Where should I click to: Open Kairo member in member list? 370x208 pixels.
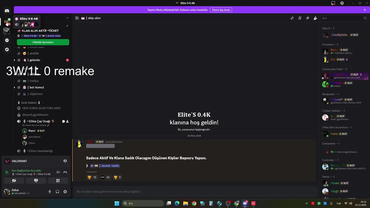345,134
